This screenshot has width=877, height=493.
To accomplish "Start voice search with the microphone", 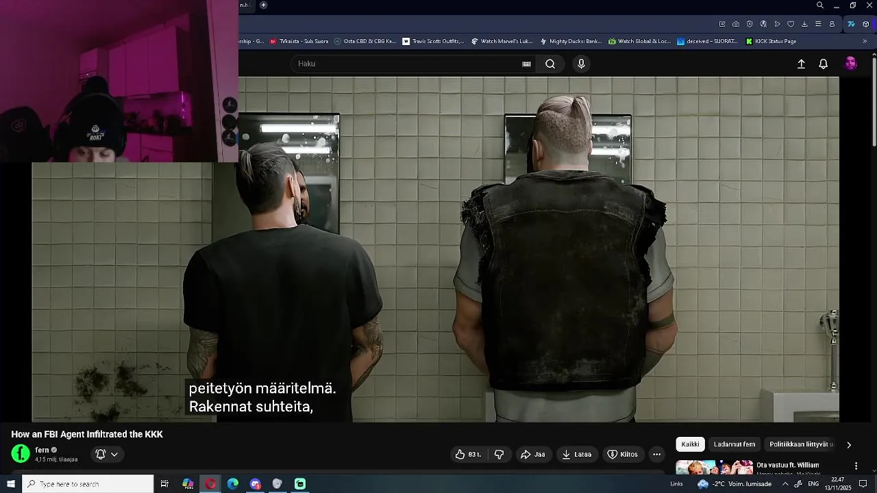I will pos(581,64).
